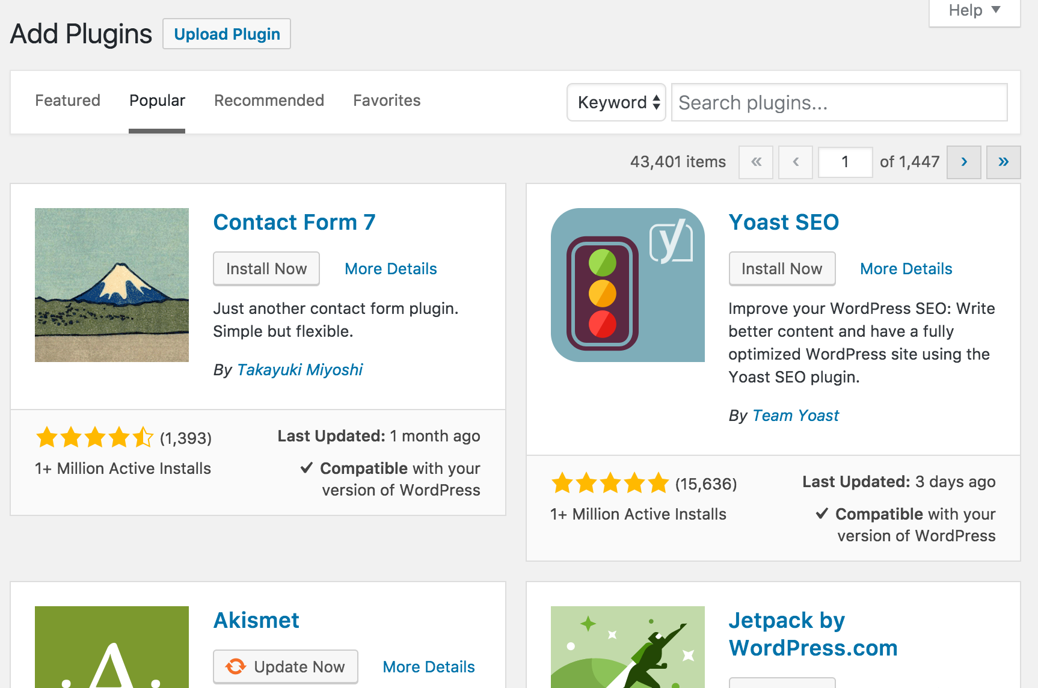Viewport: 1038px width, 688px height.
Task: Click the 43,401 items count
Action: 678,162
